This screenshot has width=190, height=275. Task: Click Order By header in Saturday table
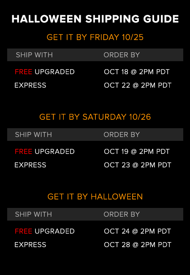coord(122,135)
